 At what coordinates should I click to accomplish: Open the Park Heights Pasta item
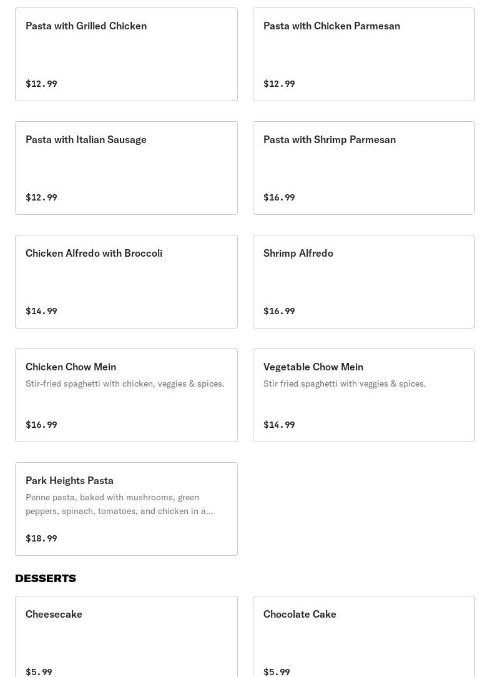click(126, 508)
